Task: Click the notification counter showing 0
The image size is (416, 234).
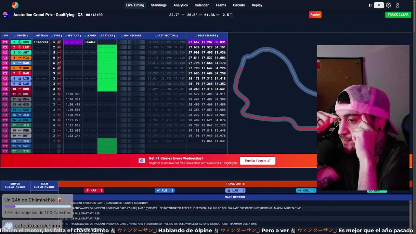Action: (x=379, y=5)
